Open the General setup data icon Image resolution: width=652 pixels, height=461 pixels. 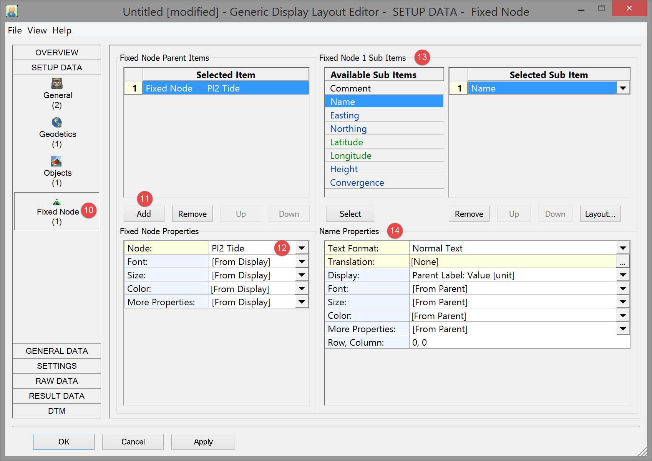click(57, 83)
